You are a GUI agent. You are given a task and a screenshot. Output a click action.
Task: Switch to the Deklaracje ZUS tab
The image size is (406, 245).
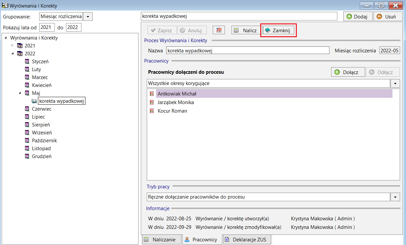247,240
